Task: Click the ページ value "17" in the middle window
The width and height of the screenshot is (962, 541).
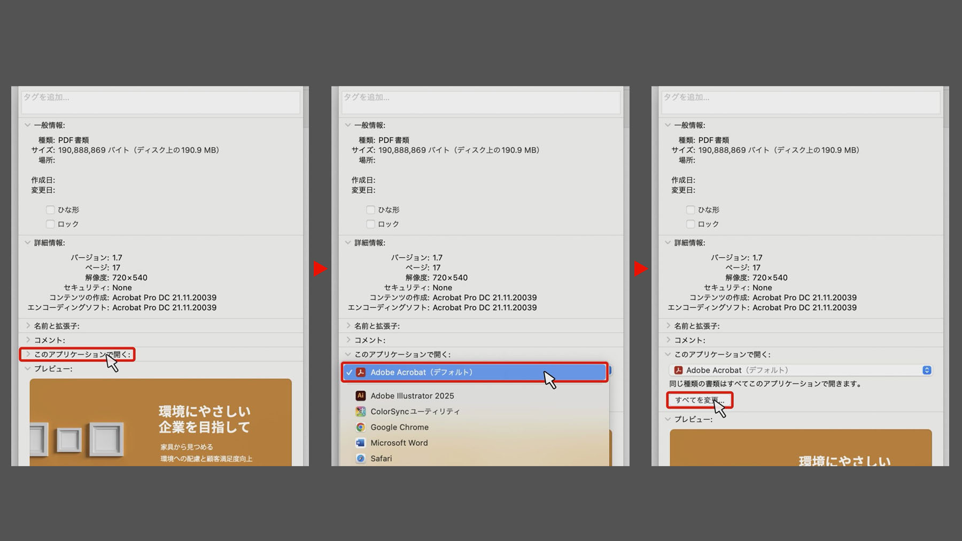Action: coord(437,268)
